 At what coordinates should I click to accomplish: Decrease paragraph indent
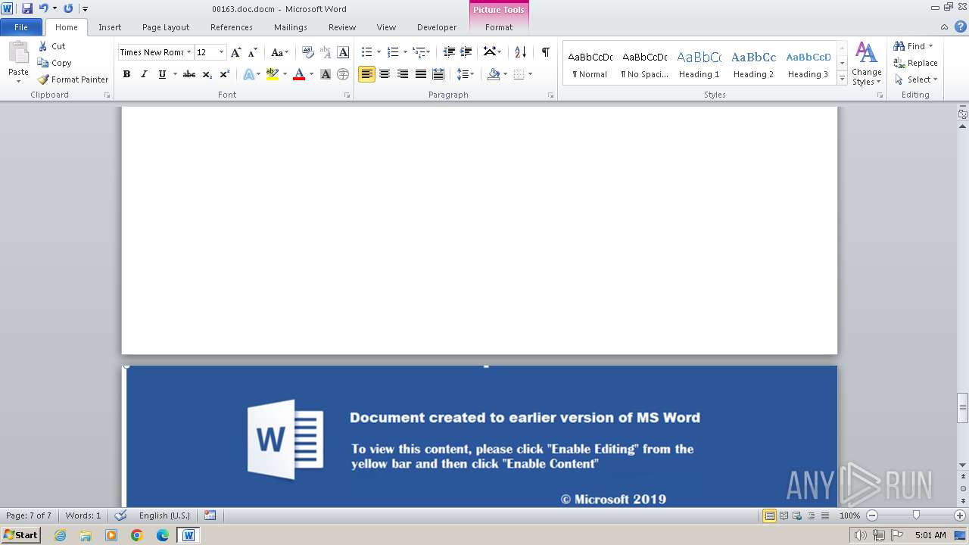click(x=449, y=52)
